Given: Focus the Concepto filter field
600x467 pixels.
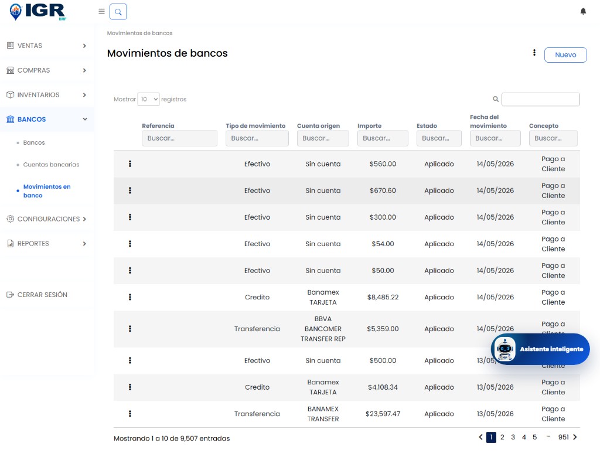Looking at the screenshot, I should coord(553,138).
